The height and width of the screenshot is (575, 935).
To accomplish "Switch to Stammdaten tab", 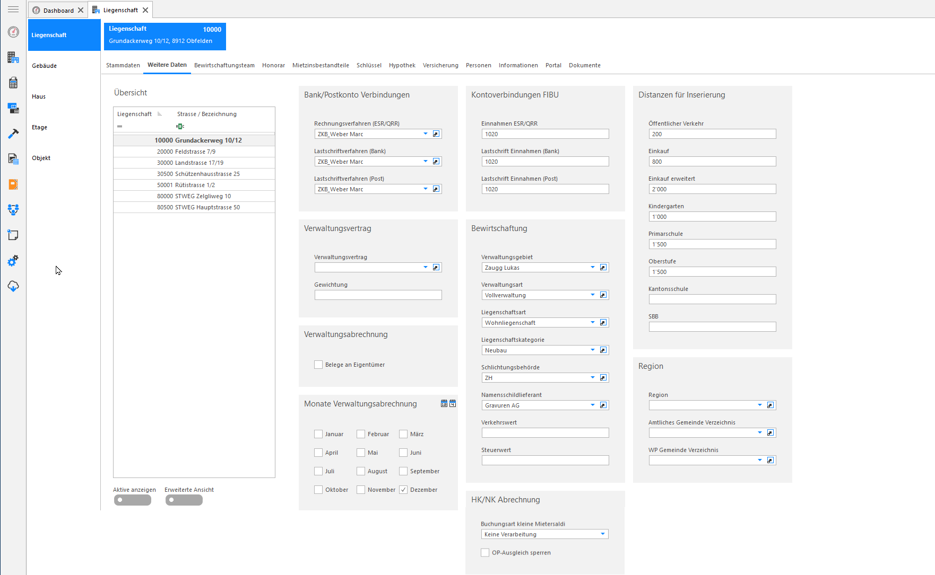I will (x=123, y=65).
